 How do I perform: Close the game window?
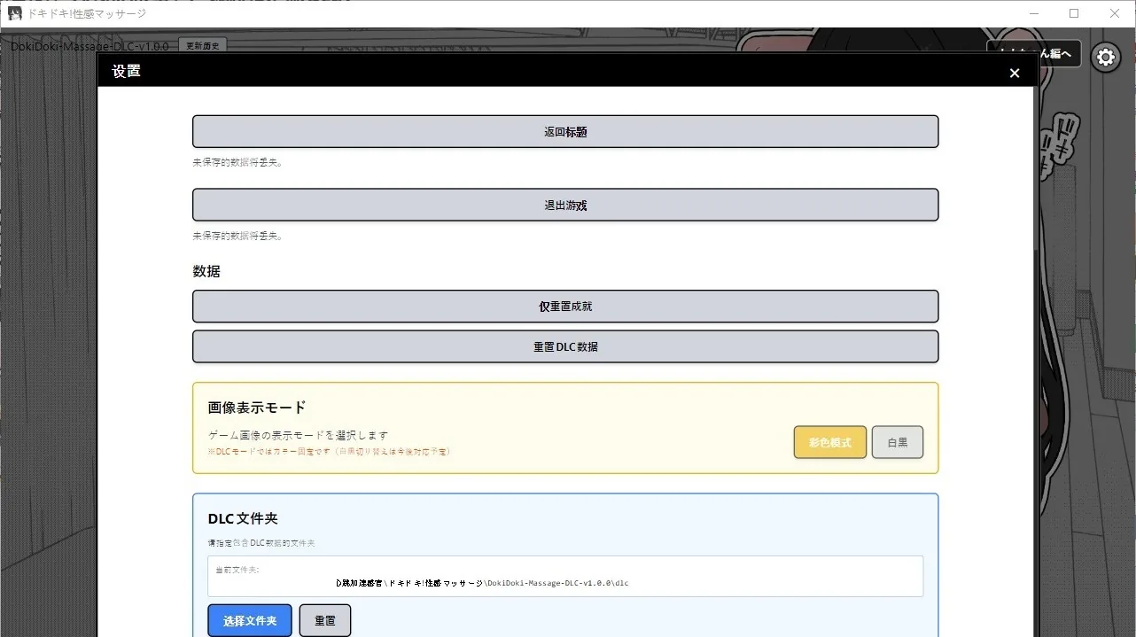pos(1115,13)
